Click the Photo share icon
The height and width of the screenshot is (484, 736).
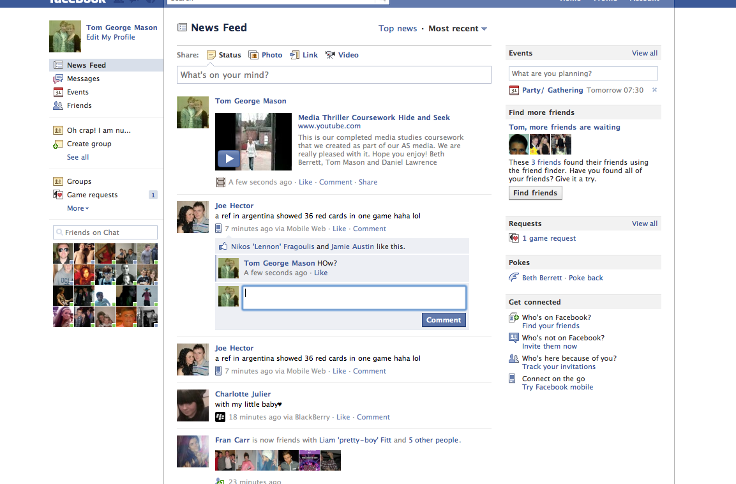(253, 55)
